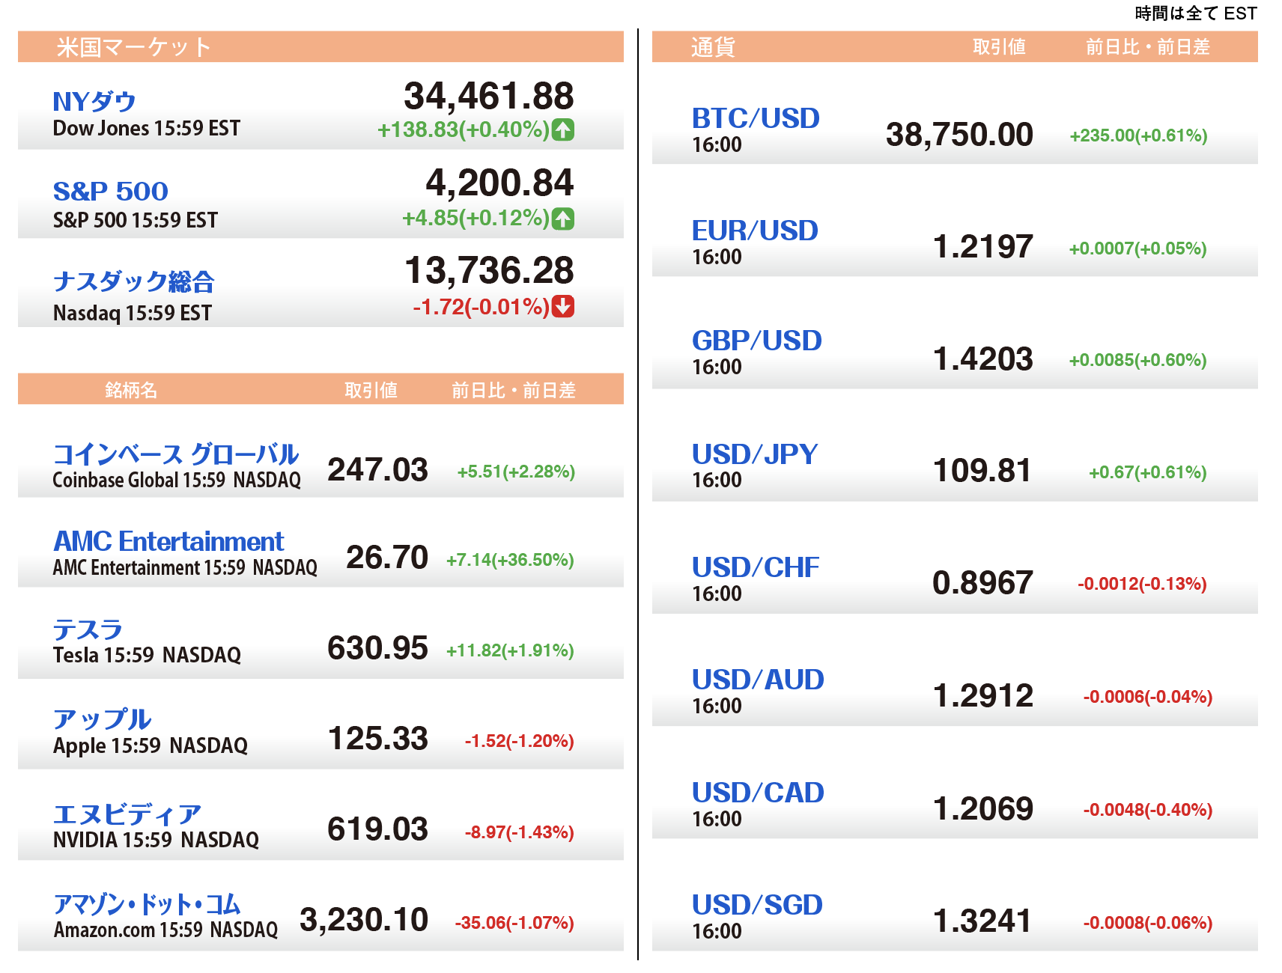Select the EUR/USD currency pair link
The image size is (1282, 973).
coord(755,231)
